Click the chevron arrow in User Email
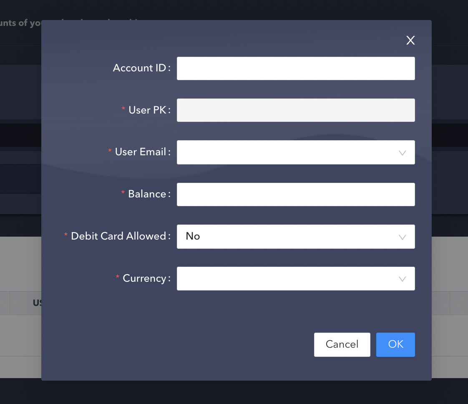The height and width of the screenshot is (404, 468). coord(402,153)
